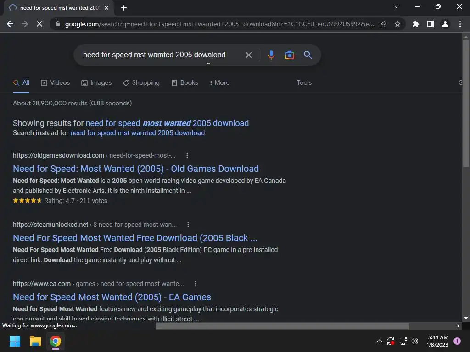Open File Explorer from the taskbar

(35, 341)
